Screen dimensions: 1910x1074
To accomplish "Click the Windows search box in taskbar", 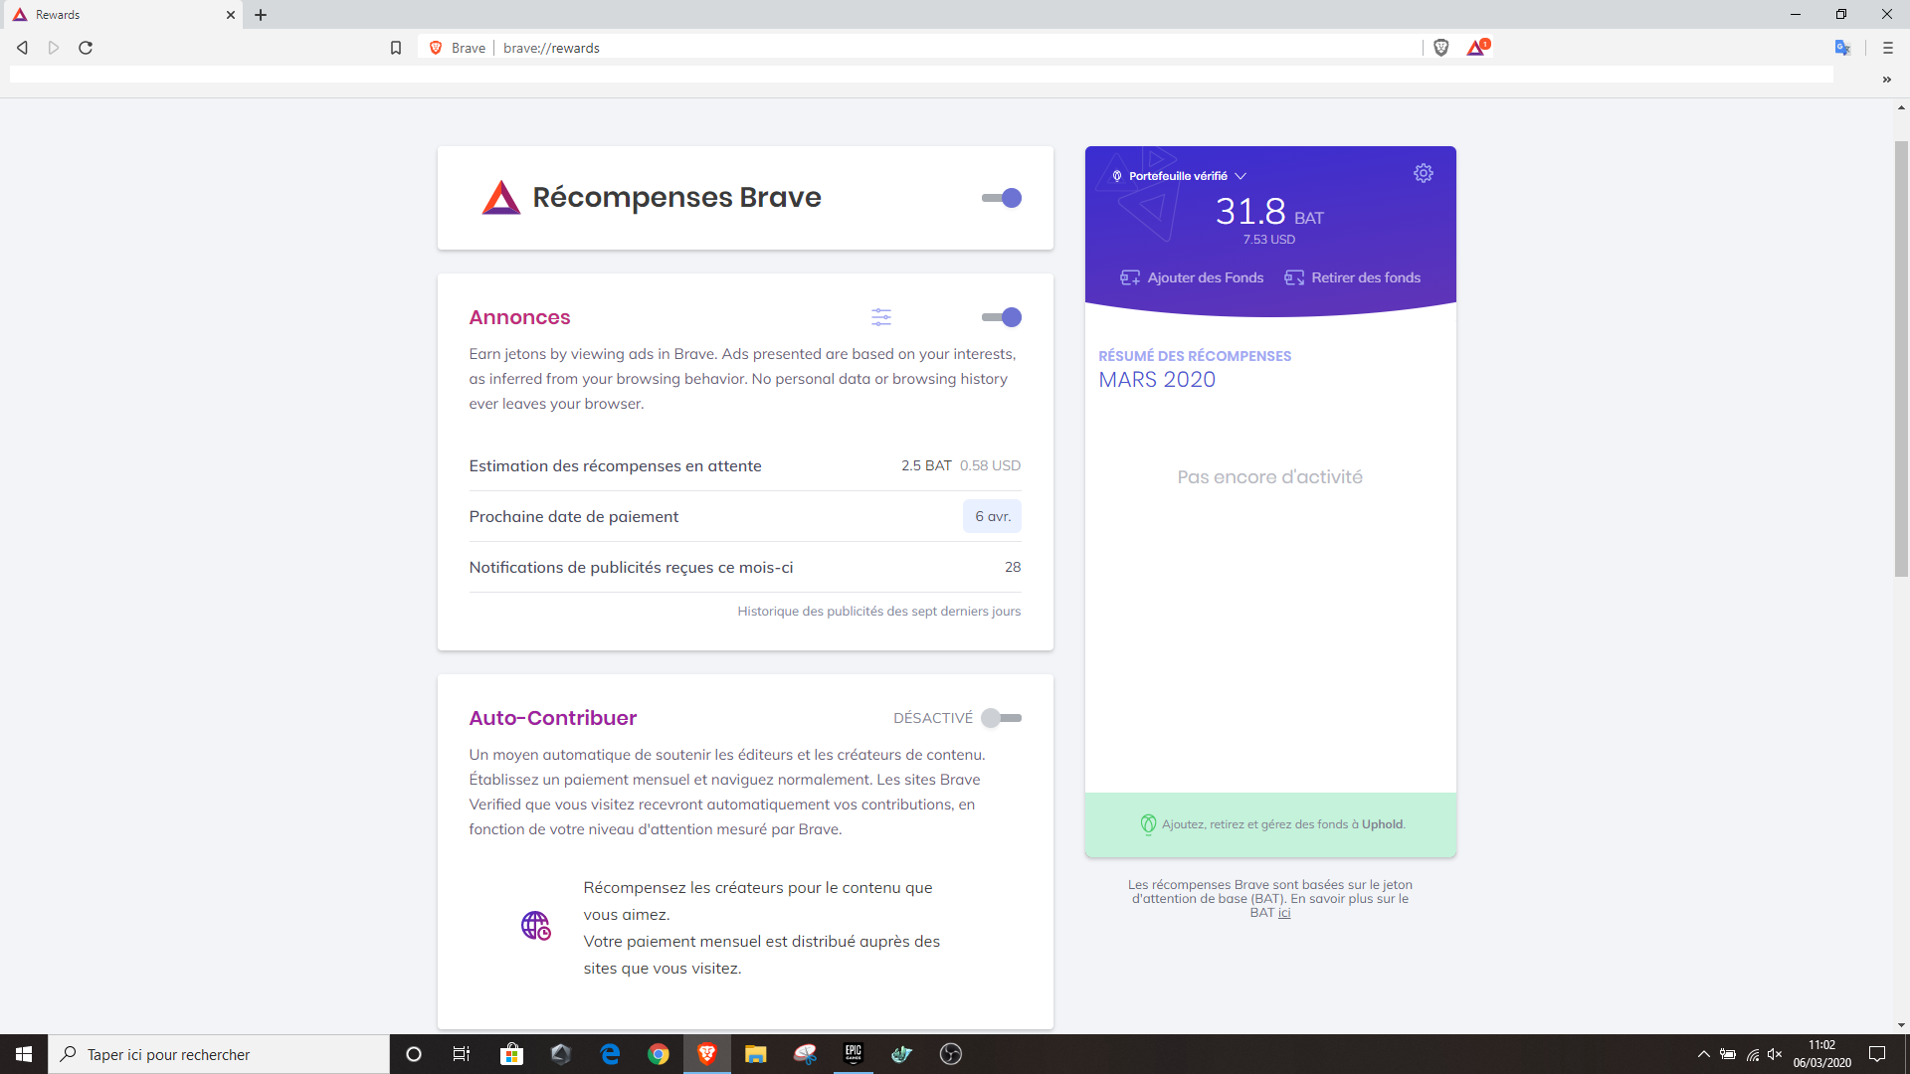I will click(x=219, y=1054).
